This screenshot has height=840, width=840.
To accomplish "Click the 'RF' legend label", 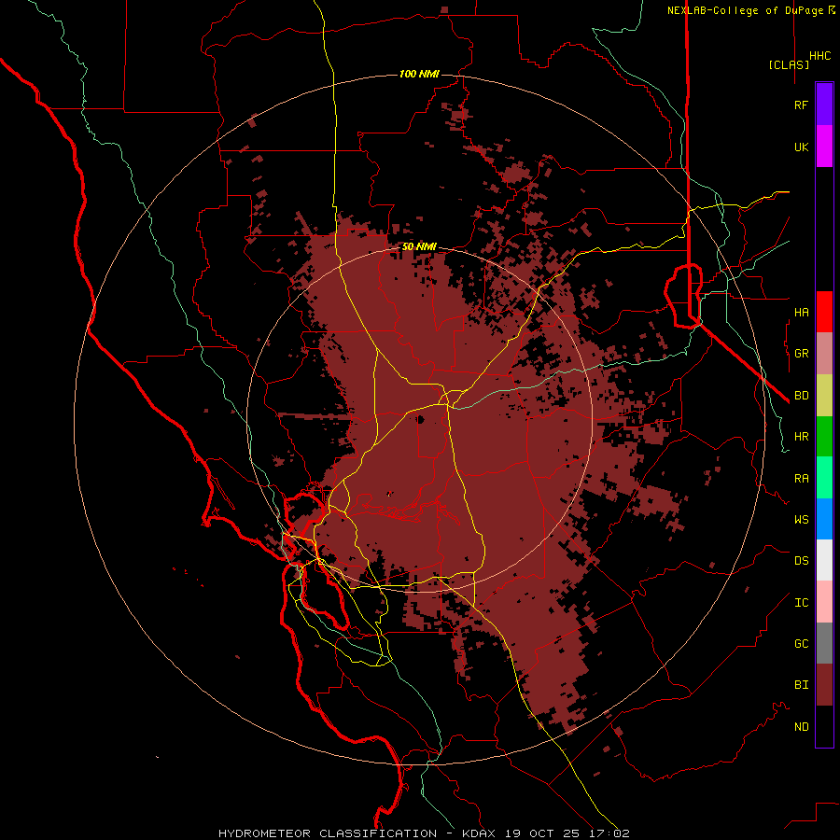I will tap(801, 105).
